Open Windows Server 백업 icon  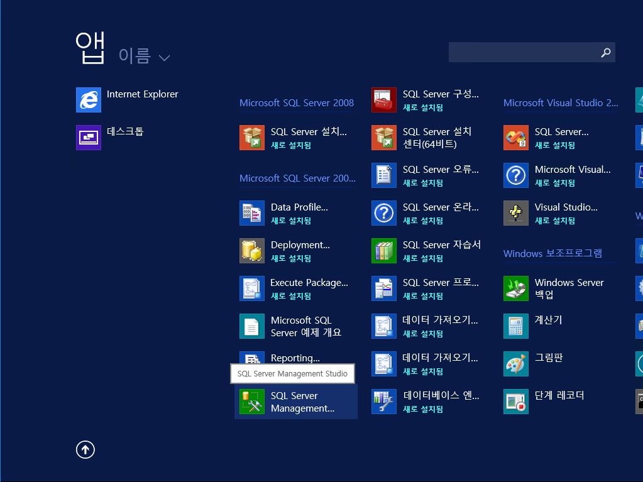[516, 288]
